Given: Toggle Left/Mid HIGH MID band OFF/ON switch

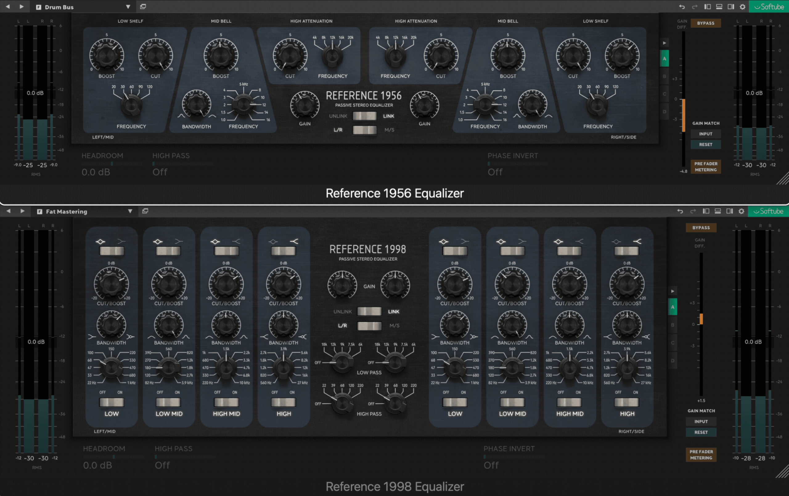Looking at the screenshot, I should (226, 402).
